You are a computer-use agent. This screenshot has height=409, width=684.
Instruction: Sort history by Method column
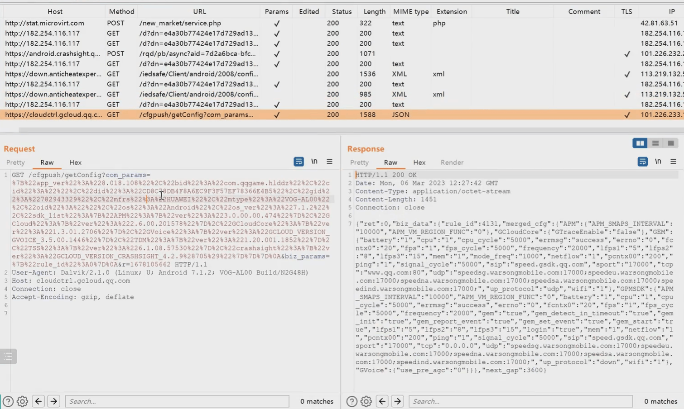[x=121, y=12]
